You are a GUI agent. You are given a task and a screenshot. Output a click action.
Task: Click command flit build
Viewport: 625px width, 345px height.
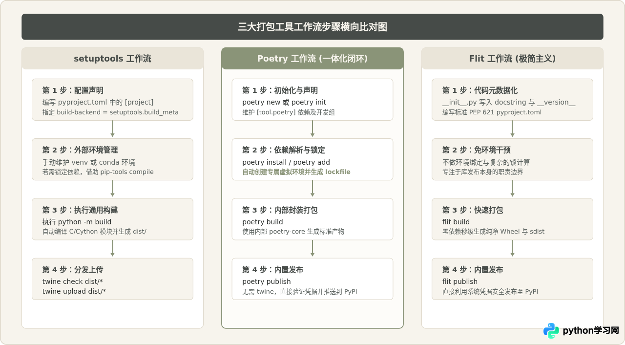click(x=456, y=222)
